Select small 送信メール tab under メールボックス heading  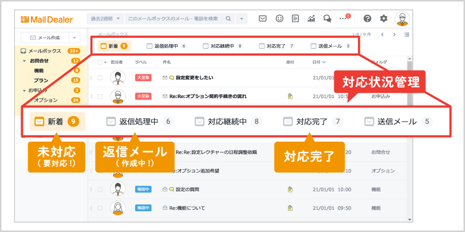(x=331, y=46)
